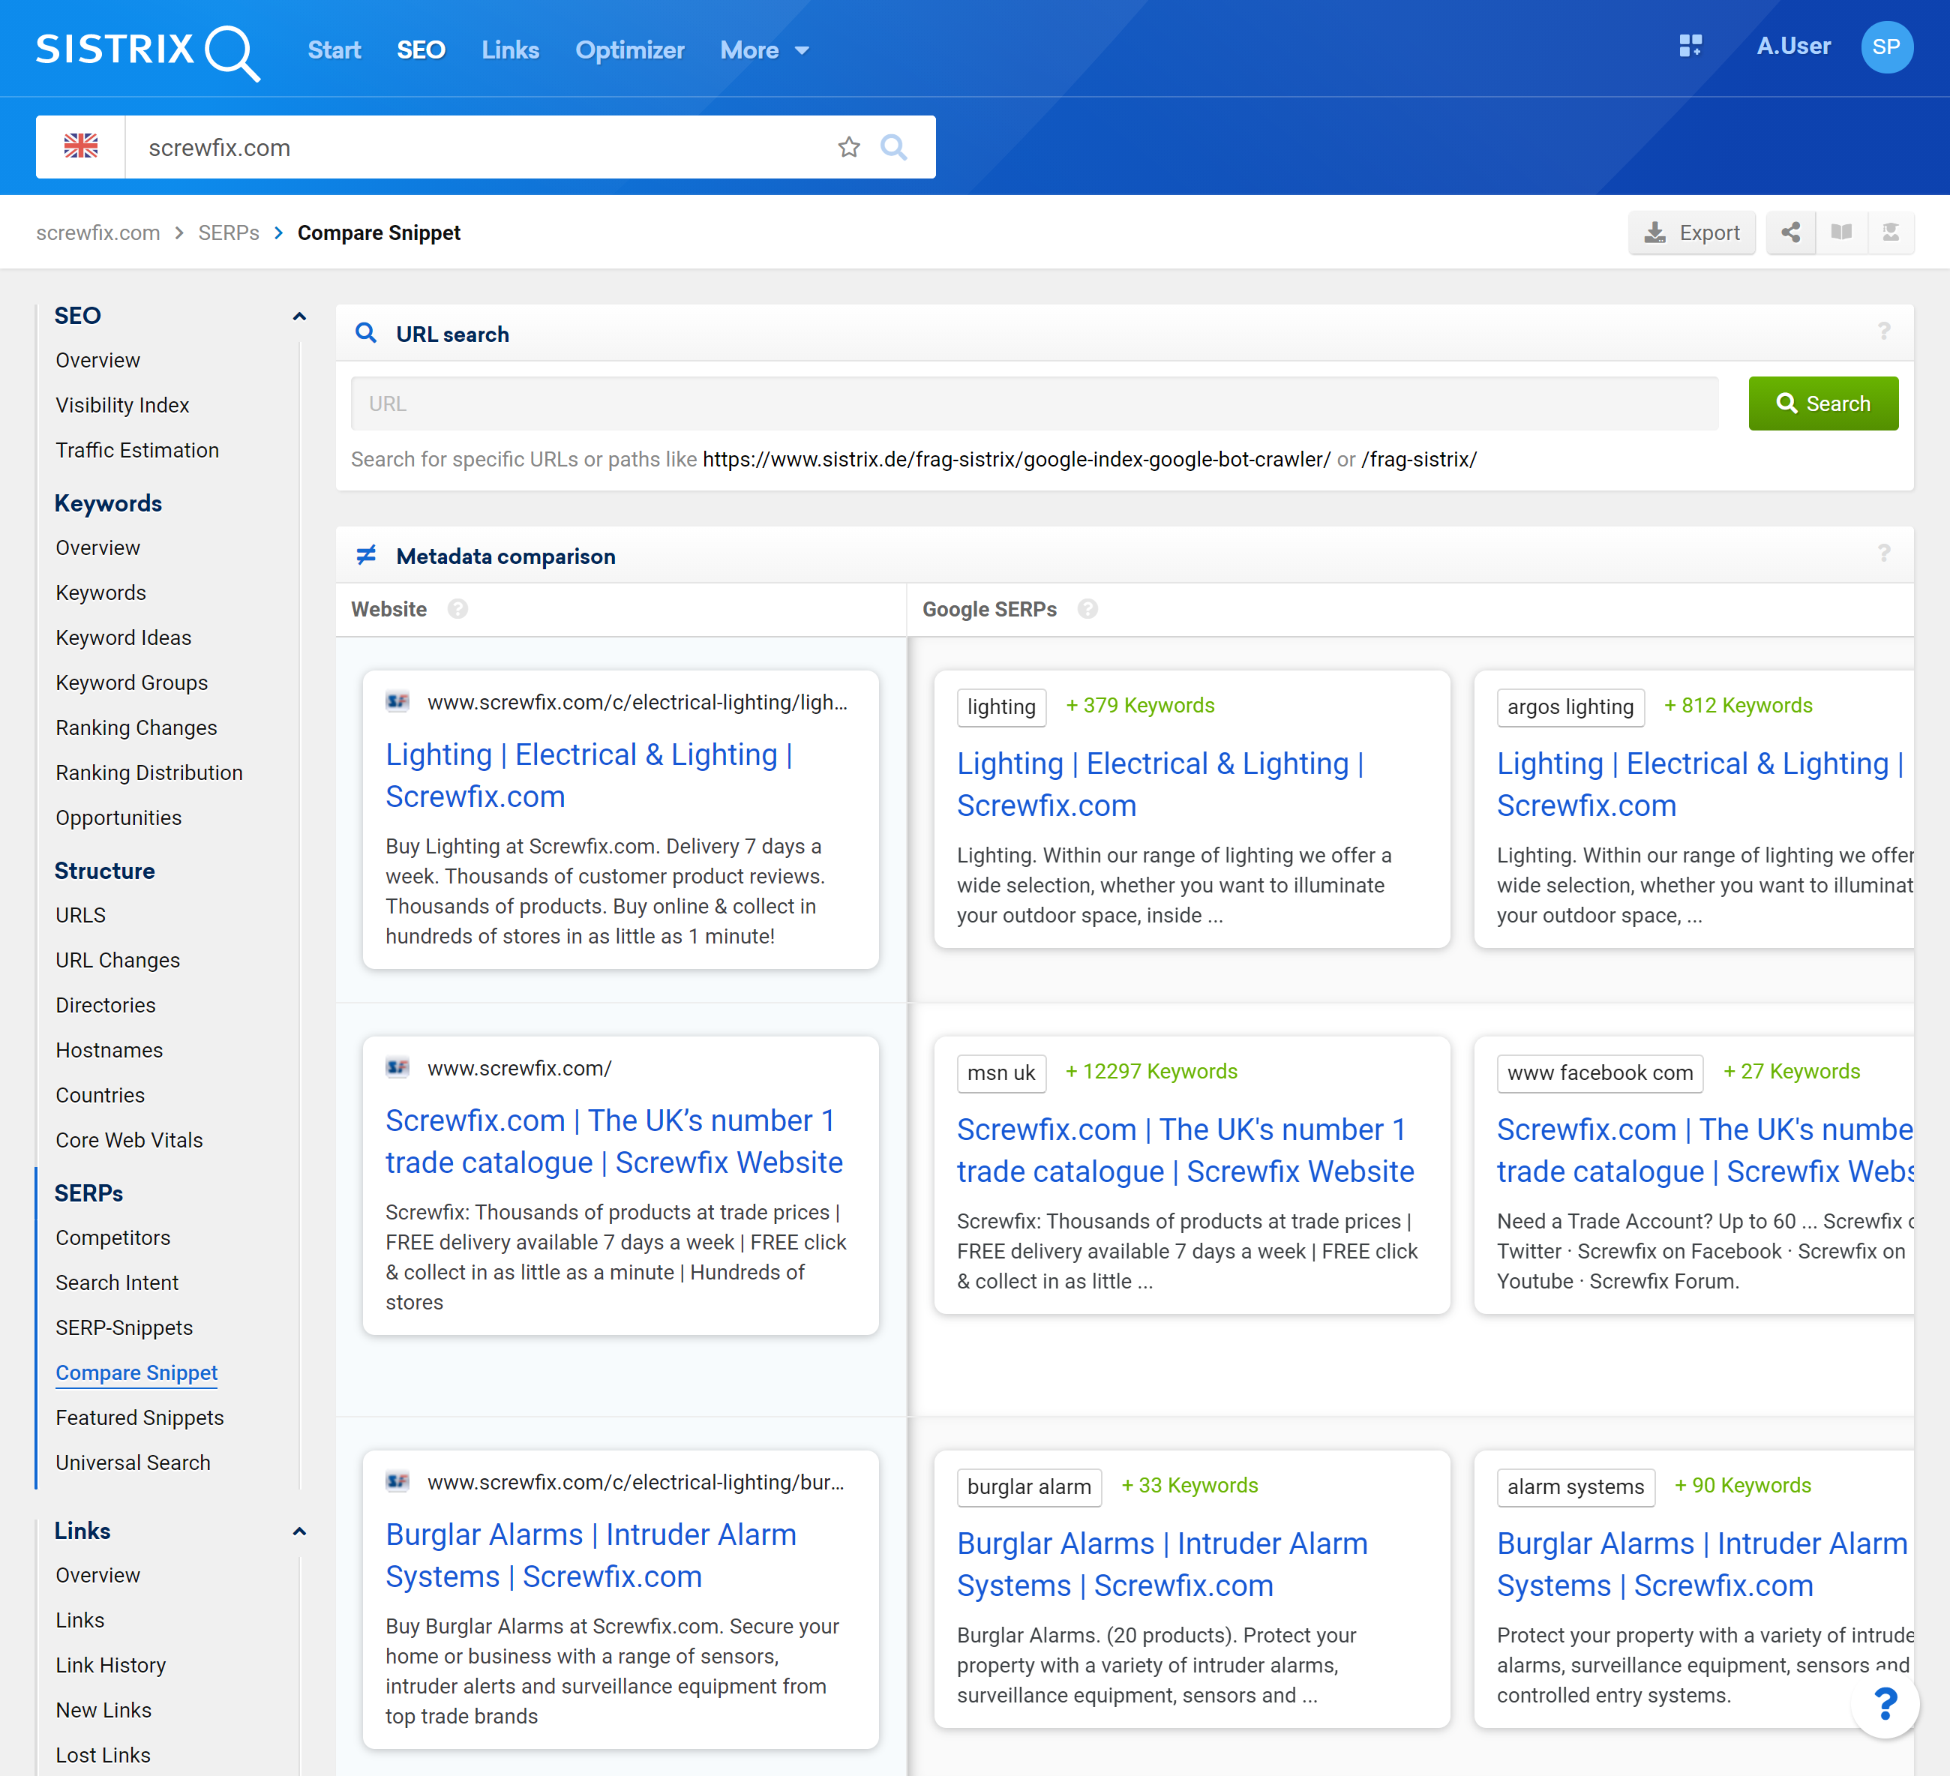
Task: Open the apps grid icon in header
Action: tap(1690, 46)
